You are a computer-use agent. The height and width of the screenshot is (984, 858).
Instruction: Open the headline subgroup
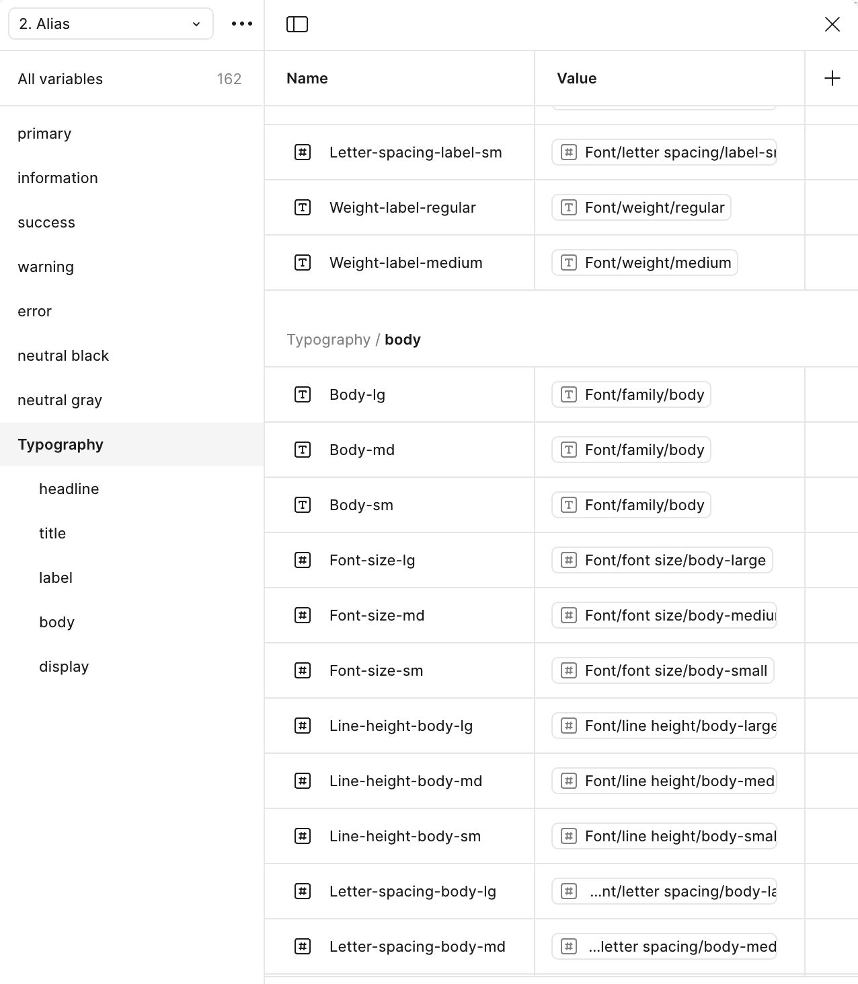pyautogui.click(x=69, y=489)
